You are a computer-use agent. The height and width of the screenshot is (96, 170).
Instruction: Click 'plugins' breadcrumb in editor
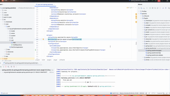click(x=49, y=60)
